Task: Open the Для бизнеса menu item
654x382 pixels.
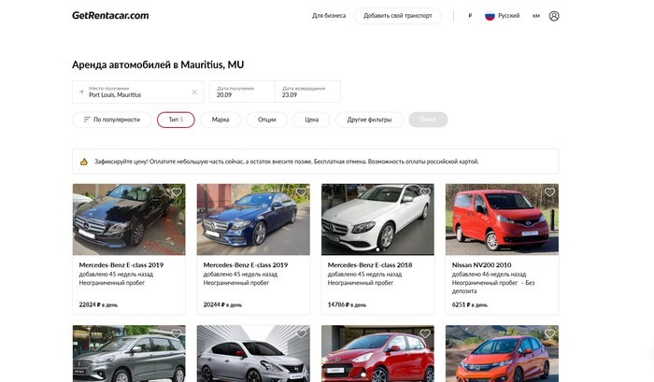Action: coord(328,16)
